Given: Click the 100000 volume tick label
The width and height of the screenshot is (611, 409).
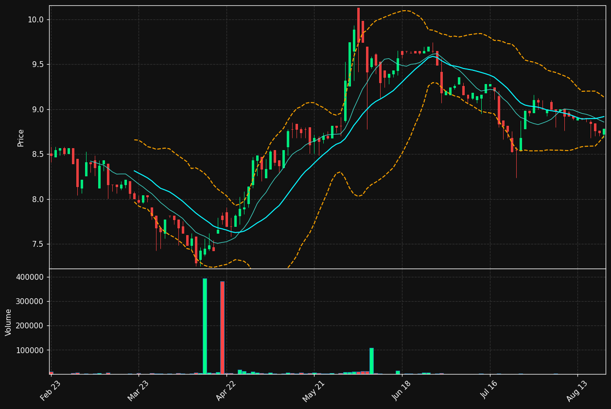Looking at the screenshot, I should click(x=30, y=350).
